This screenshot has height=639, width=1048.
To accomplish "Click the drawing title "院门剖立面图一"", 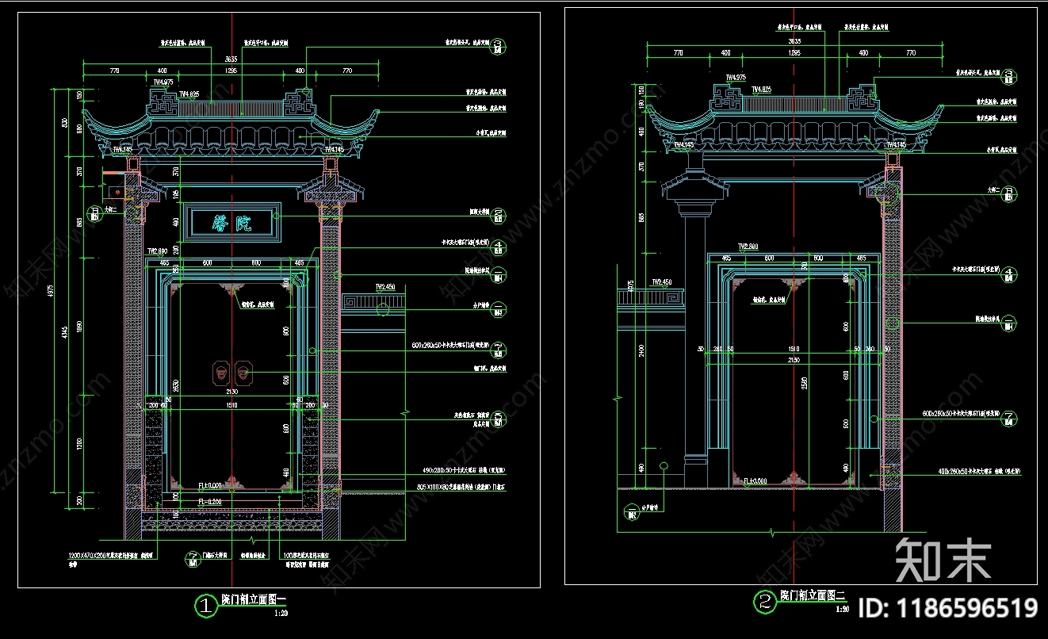I will pyautogui.click(x=254, y=601).
